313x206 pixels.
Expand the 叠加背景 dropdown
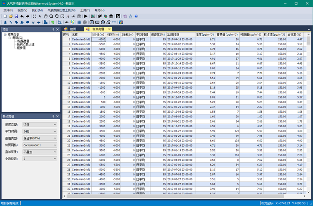tap(40, 152)
